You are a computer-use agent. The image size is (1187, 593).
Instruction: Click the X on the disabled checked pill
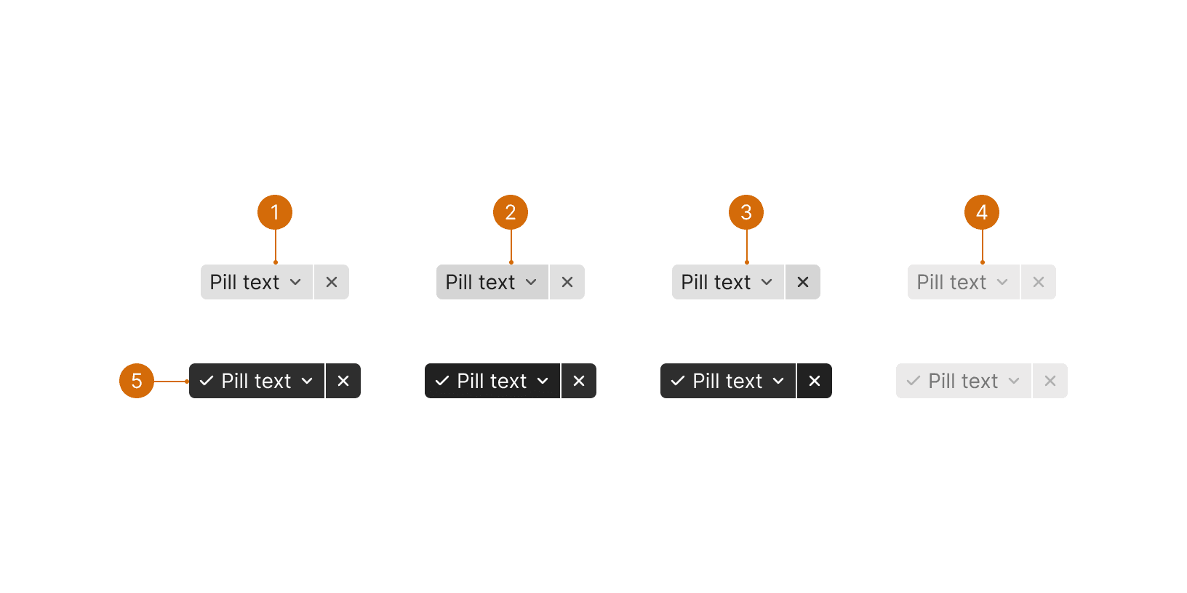pos(1050,381)
